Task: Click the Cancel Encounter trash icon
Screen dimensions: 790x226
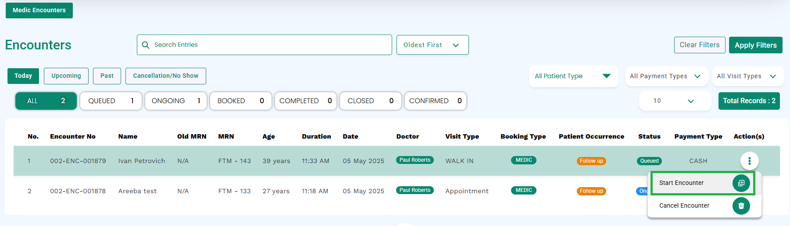Action: tap(741, 206)
